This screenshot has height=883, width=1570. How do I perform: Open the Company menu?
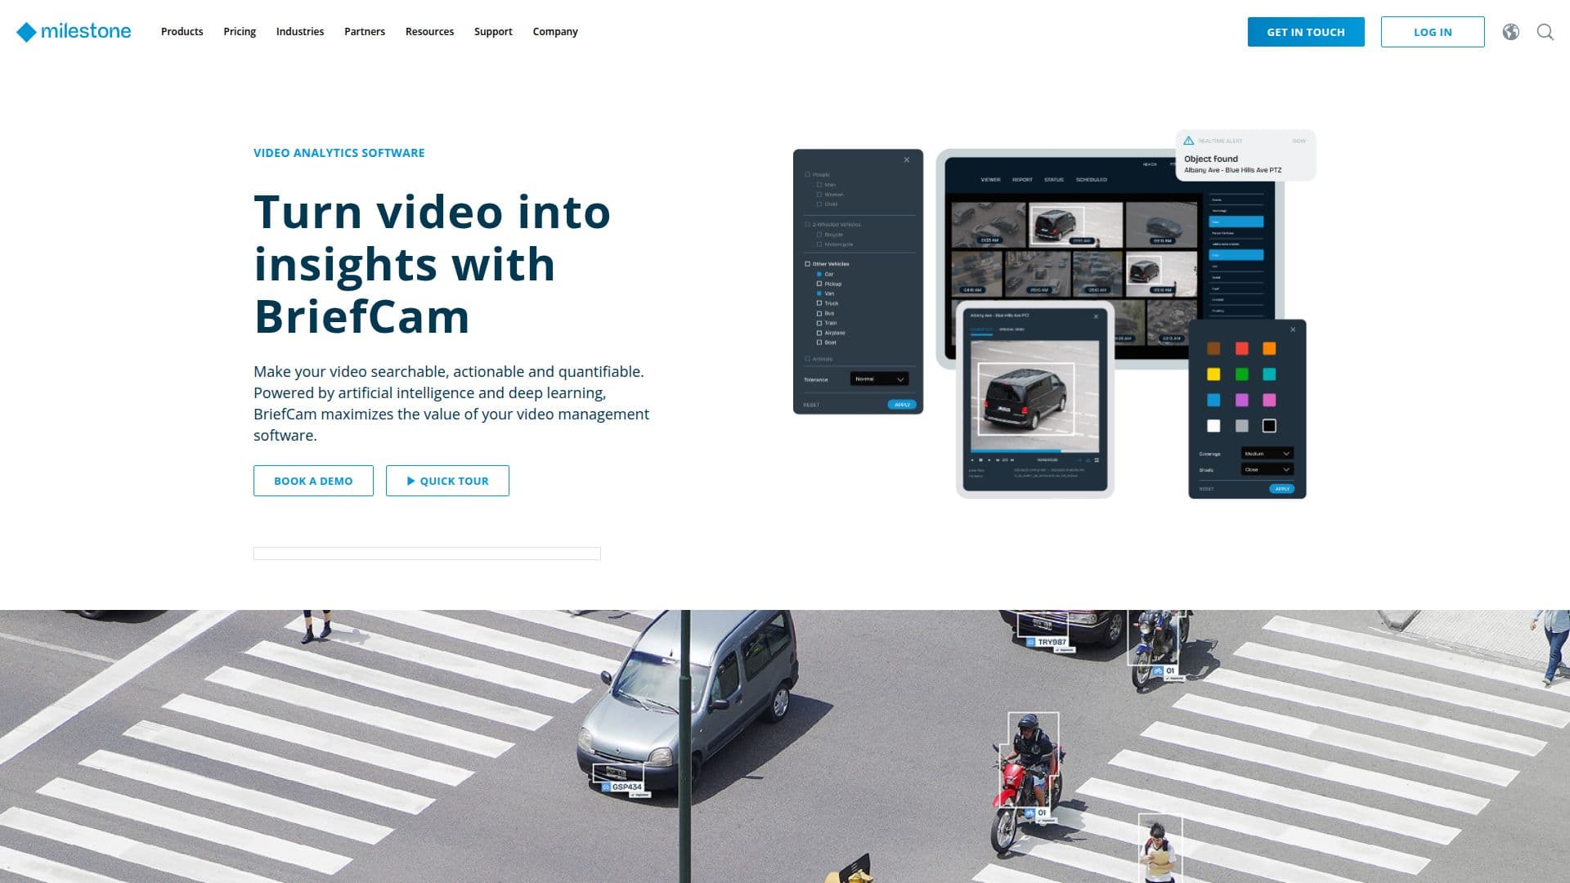point(555,32)
